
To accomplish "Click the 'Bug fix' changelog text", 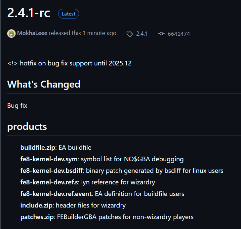I will pyautogui.click(x=17, y=106).
